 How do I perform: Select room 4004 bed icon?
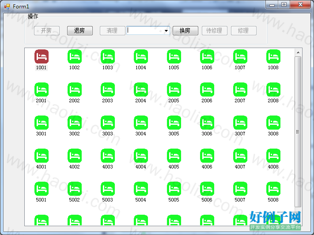(x=141, y=156)
